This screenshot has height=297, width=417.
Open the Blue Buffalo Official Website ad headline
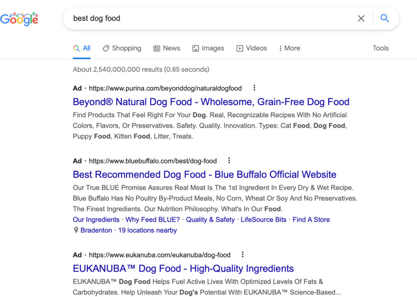click(204, 175)
